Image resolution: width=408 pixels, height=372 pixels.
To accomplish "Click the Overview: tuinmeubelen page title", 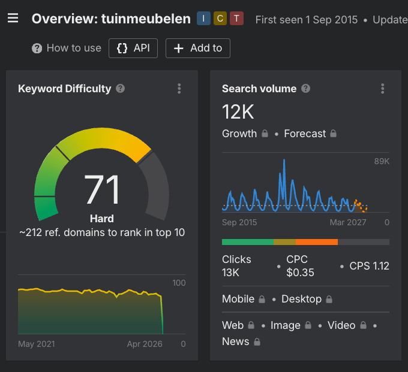I will pos(111,19).
